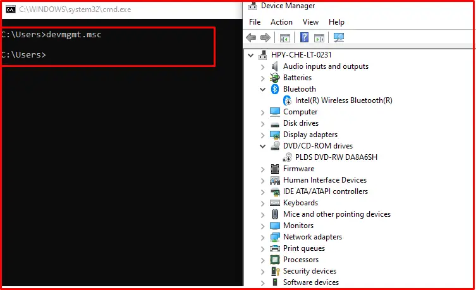The height and width of the screenshot is (290, 476).
Task: Click the Print queues printer icon
Action: [x=275, y=248]
